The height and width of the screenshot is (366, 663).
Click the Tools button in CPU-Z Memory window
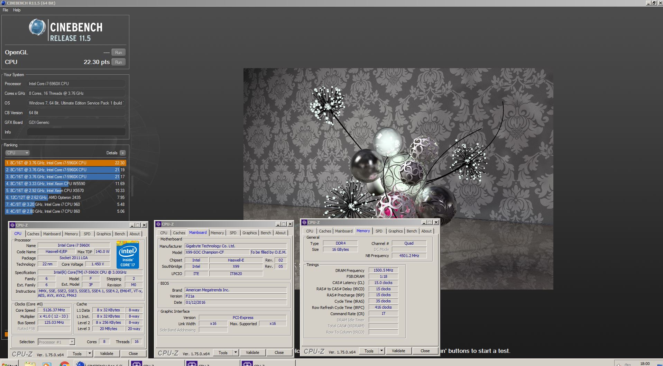point(369,351)
